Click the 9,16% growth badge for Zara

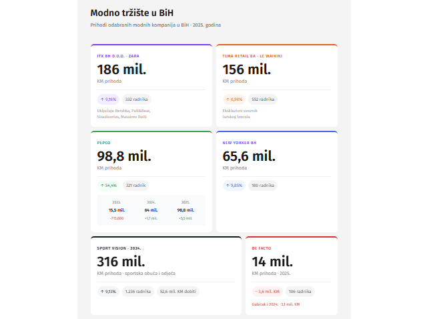(x=107, y=99)
